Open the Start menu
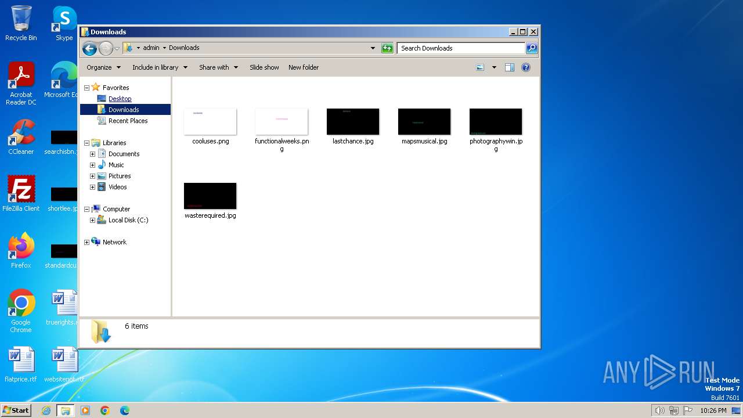 click(x=16, y=410)
